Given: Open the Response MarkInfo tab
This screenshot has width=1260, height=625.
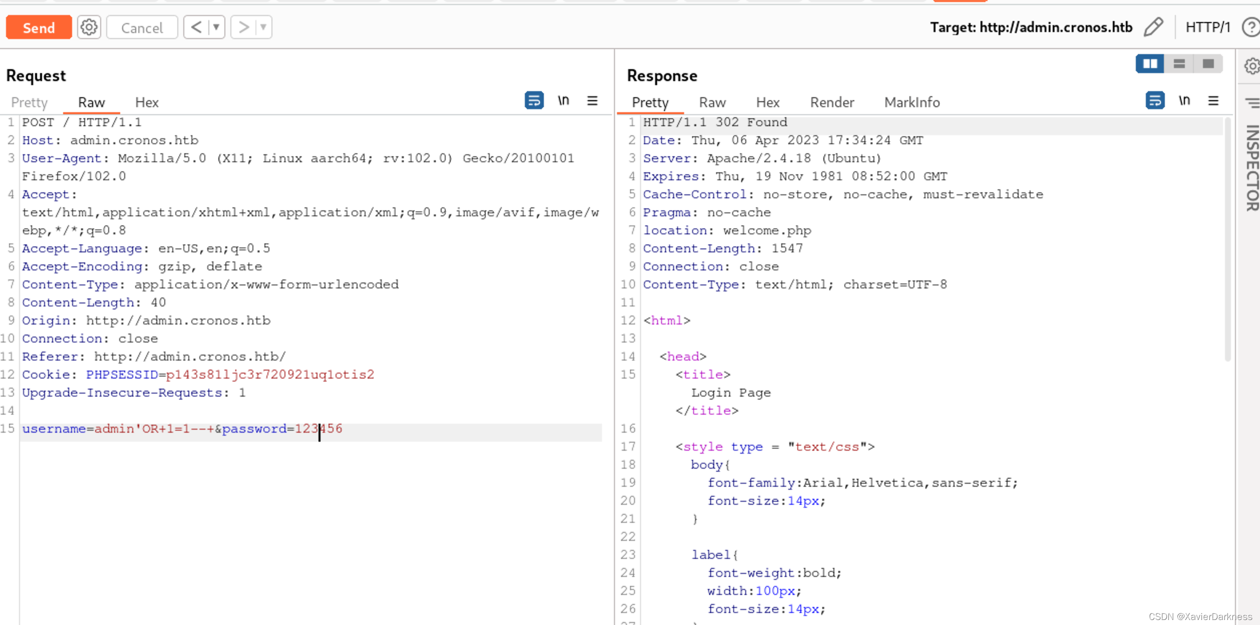Looking at the screenshot, I should [x=911, y=102].
